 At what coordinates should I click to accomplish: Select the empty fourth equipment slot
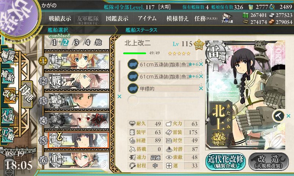[163, 100]
